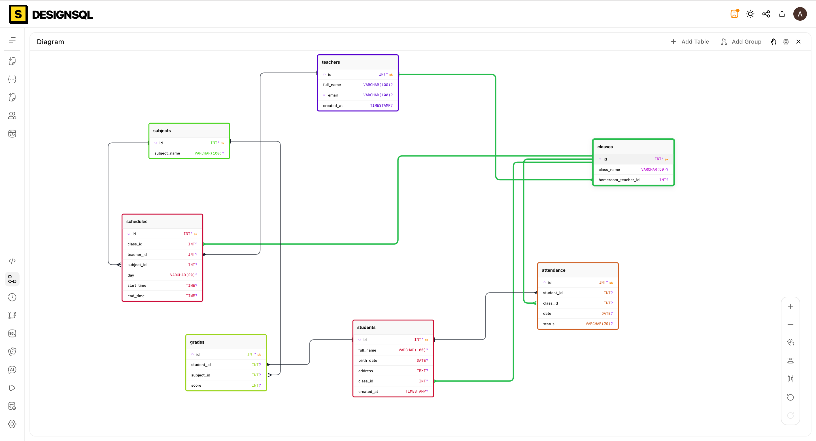Screen dimensions: 816x441
Task: Open the code editor angle brackets icon
Action: (x=12, y=261)
